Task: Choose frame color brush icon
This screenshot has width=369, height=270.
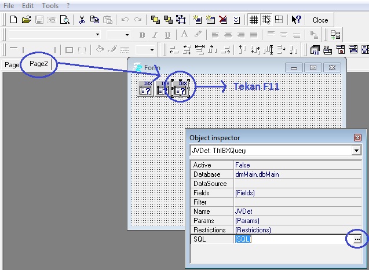Action: click(112, 49)
